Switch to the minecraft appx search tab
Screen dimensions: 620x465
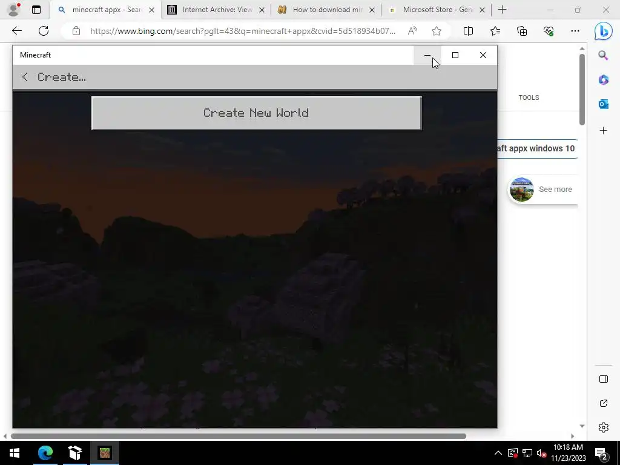tap(105, 10)
